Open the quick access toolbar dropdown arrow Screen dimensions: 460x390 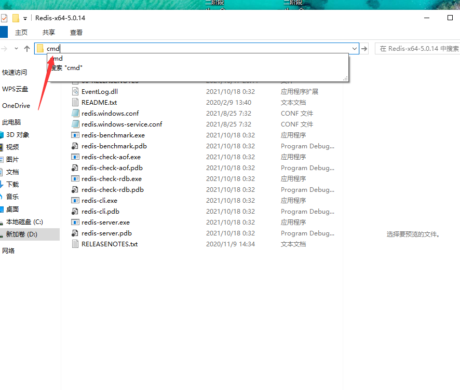[25, 19]
